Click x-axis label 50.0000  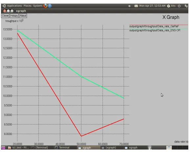[x=82, y=144]
